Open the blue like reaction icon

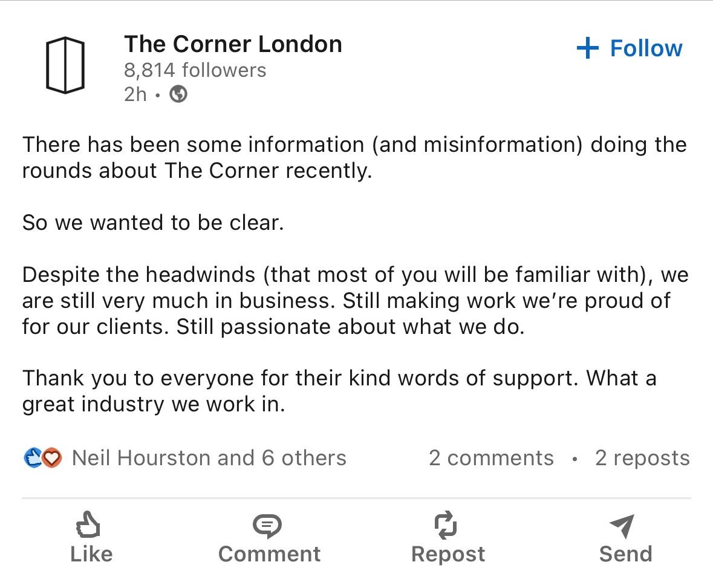click(x=33, y=457)
